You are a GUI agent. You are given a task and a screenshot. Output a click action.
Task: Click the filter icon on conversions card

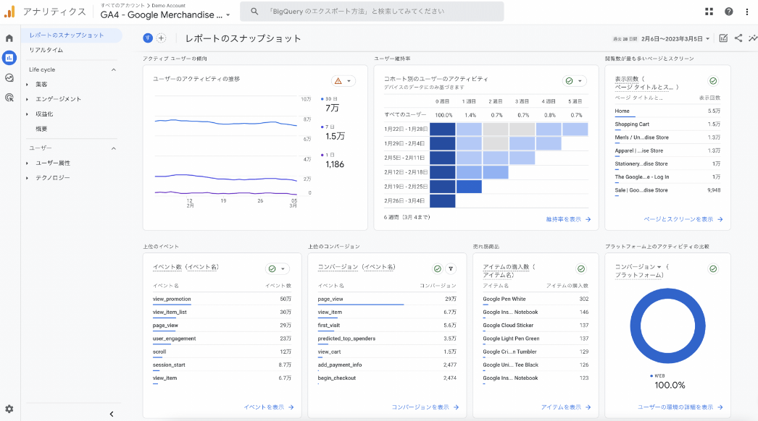[451, 269]
